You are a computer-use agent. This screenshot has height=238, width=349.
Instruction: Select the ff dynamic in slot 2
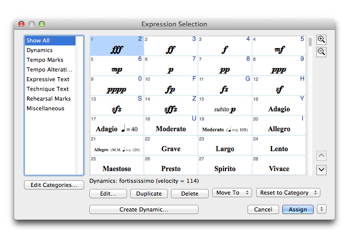(x=171, y=46)
